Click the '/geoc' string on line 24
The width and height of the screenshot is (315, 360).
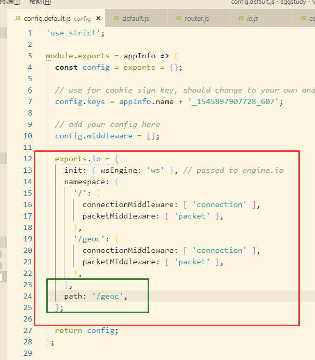click(108, 296)
